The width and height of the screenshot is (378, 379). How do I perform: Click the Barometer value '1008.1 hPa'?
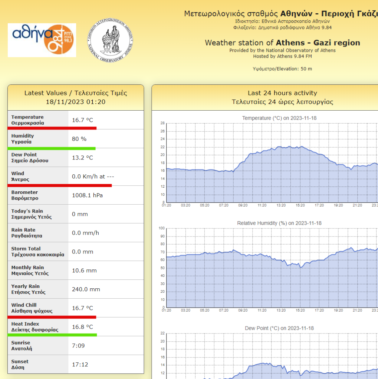[x=87, y=195]
